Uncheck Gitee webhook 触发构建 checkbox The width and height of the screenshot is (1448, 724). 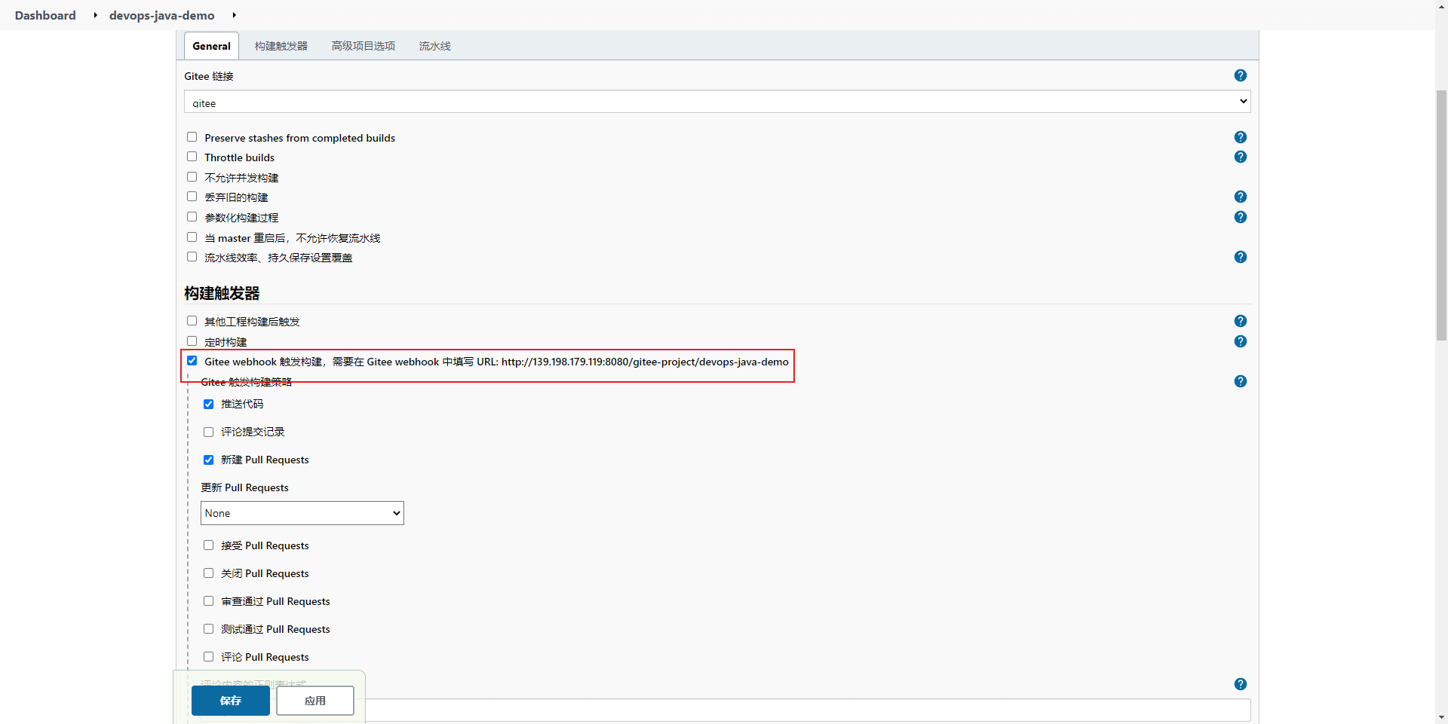point(192,361)
